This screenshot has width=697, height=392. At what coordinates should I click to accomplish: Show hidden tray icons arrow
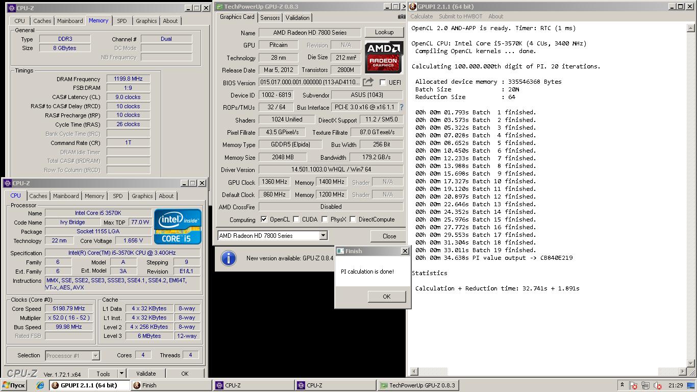(622, 385)
